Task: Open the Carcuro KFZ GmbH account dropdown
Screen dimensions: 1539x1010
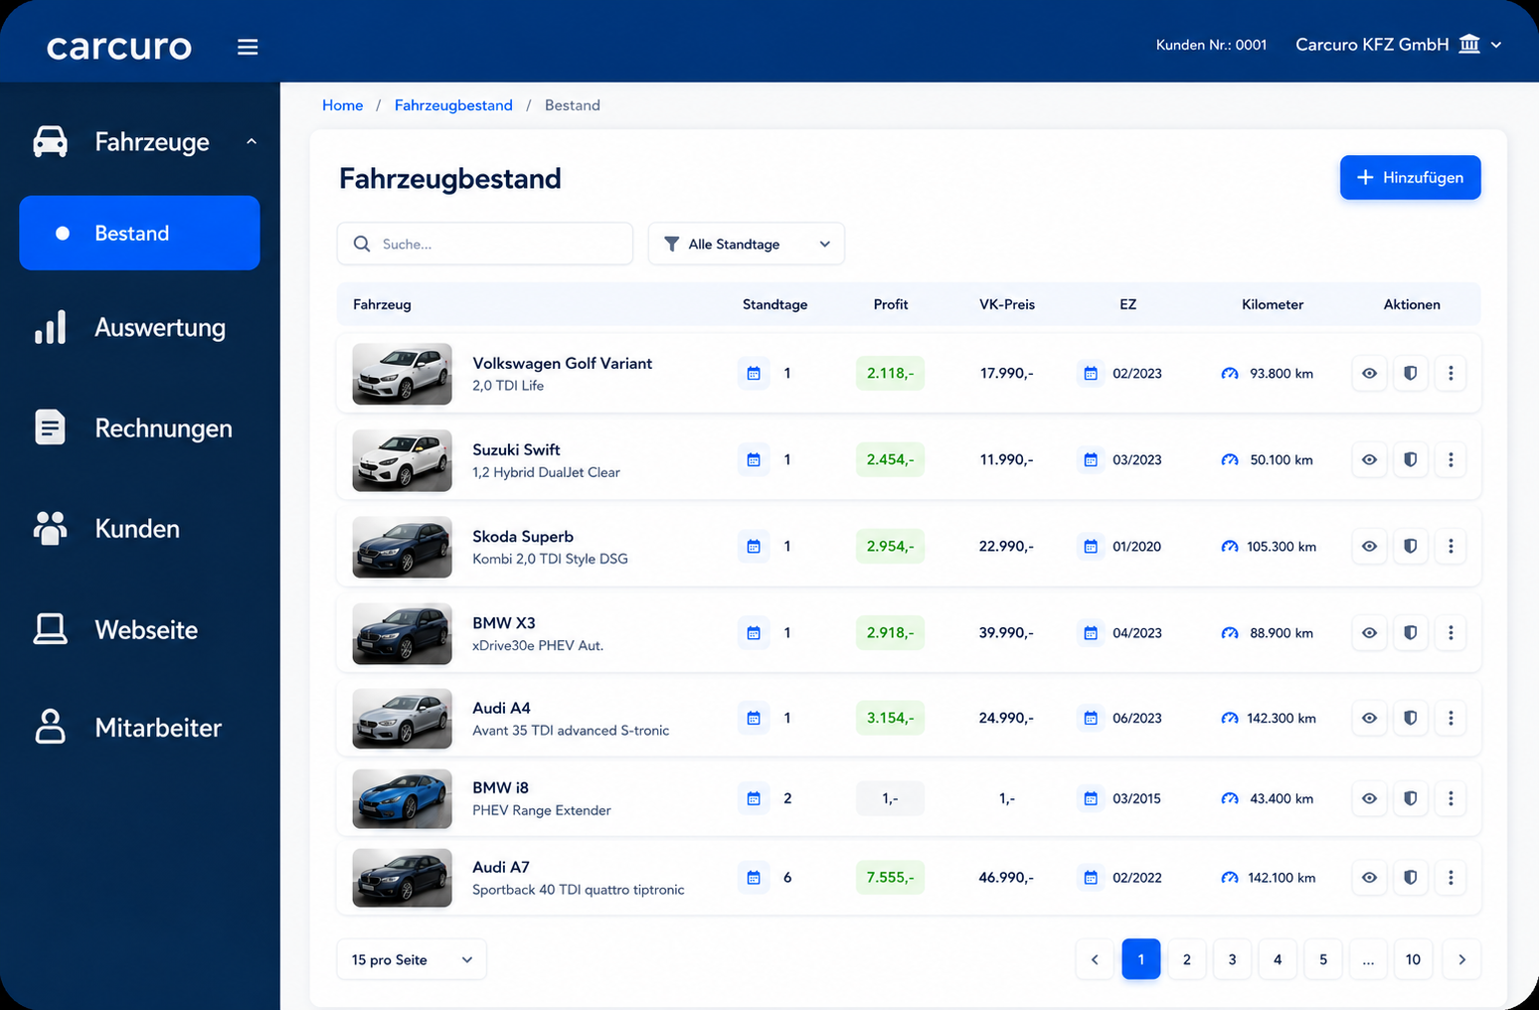Action: pyautogui.click(x=1398, y=45)
